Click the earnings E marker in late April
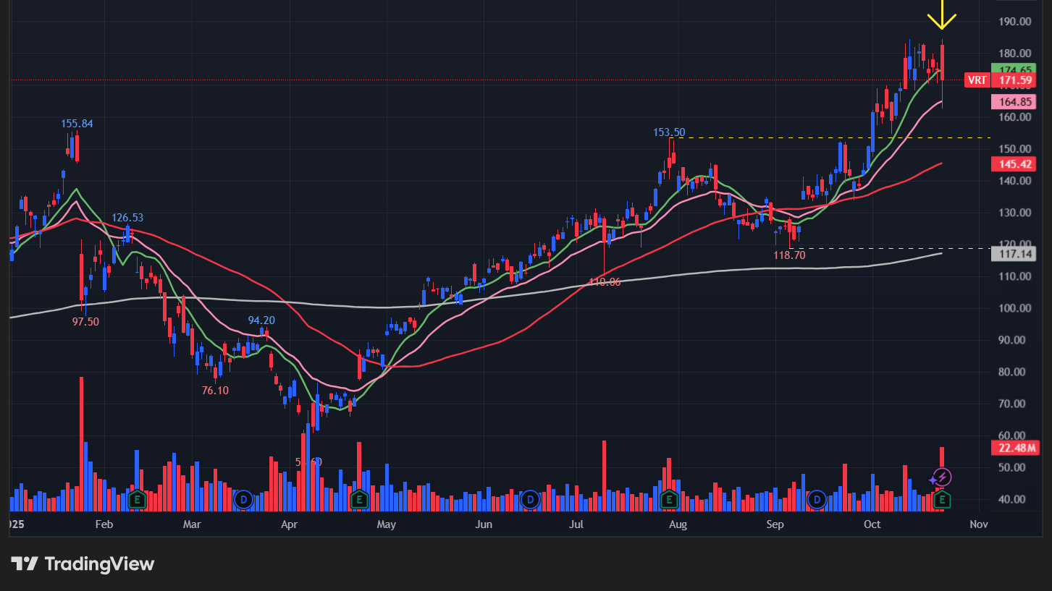The height and width of the screenshot is (591, 1052). click(x=359, y=499)
